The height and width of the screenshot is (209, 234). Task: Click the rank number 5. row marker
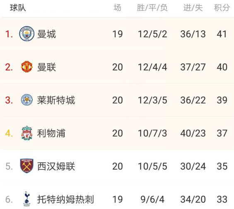[9, 166]
